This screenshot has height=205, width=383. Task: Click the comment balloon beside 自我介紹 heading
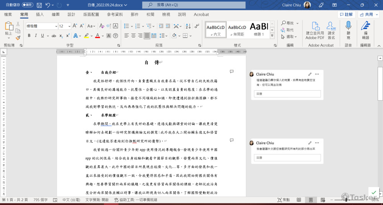[232, 72]
